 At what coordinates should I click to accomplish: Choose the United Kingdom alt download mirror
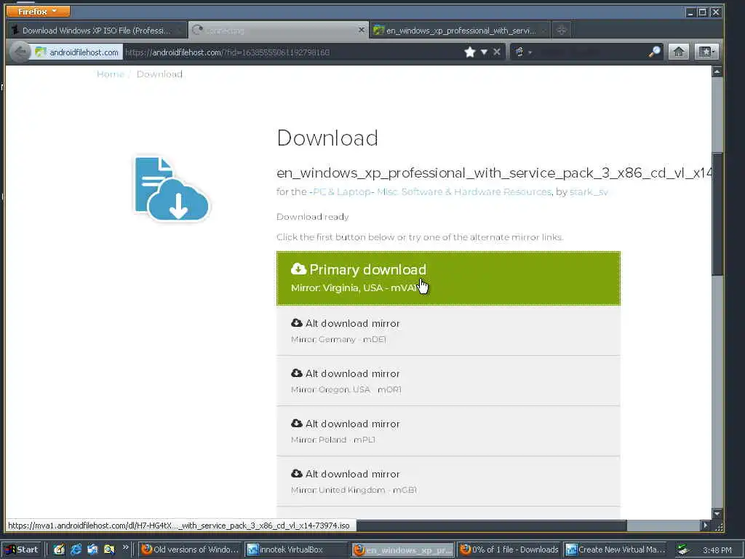(x=448, y=481)
